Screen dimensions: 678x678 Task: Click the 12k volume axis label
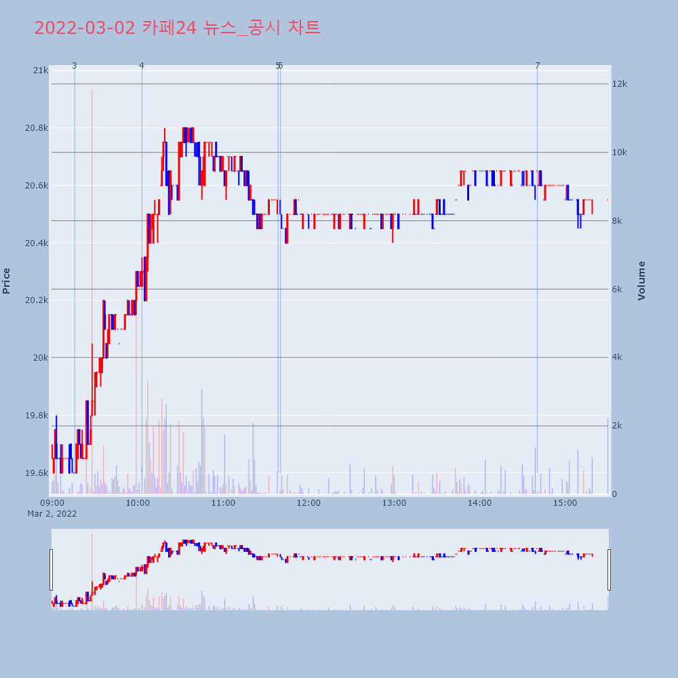(x=619, y=84)
